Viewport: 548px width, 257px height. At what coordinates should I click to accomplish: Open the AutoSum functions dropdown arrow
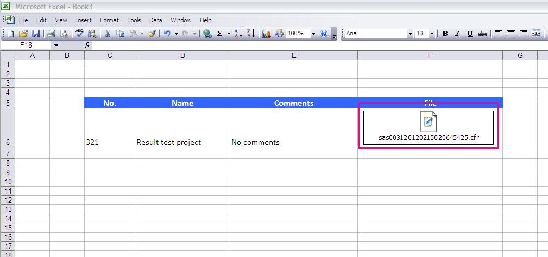[x=229, y=34]
